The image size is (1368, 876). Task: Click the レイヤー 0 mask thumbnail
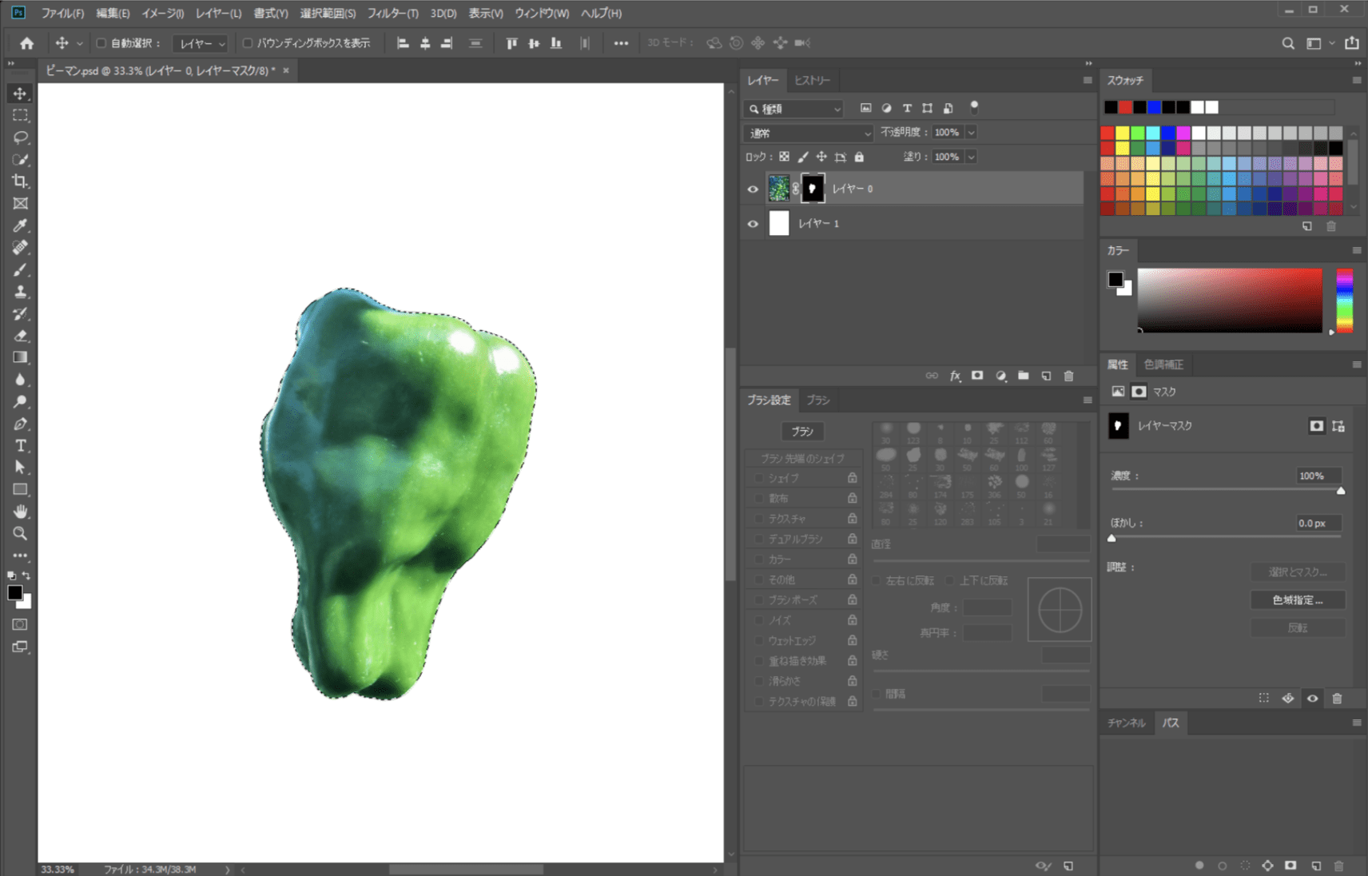pyautogui.click(x=813, y=189)
